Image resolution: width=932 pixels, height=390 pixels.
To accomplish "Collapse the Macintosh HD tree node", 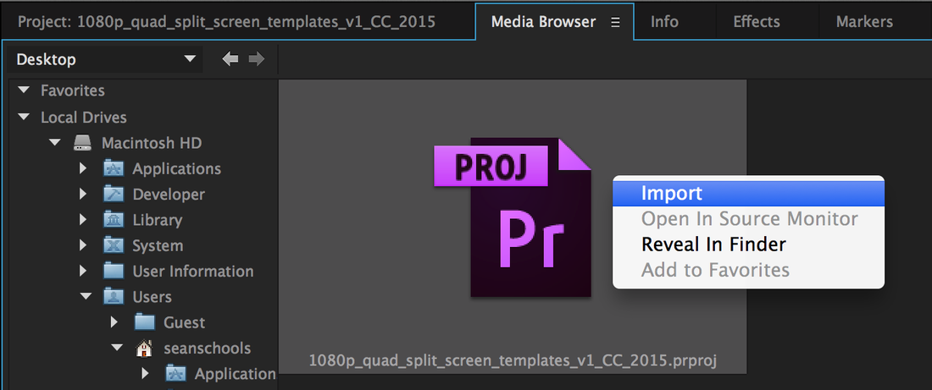I will (55, 143).
